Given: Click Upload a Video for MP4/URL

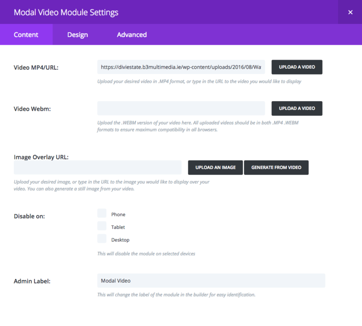Looking at the screenshot, I should tap(297, 67).
